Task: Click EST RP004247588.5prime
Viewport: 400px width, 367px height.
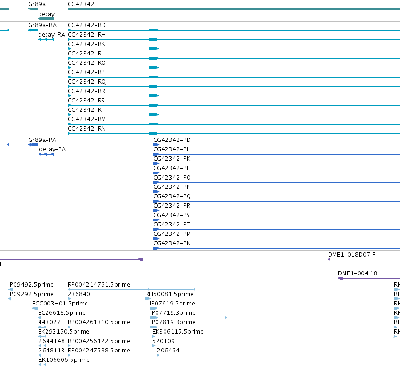Action: click(99, 351)
